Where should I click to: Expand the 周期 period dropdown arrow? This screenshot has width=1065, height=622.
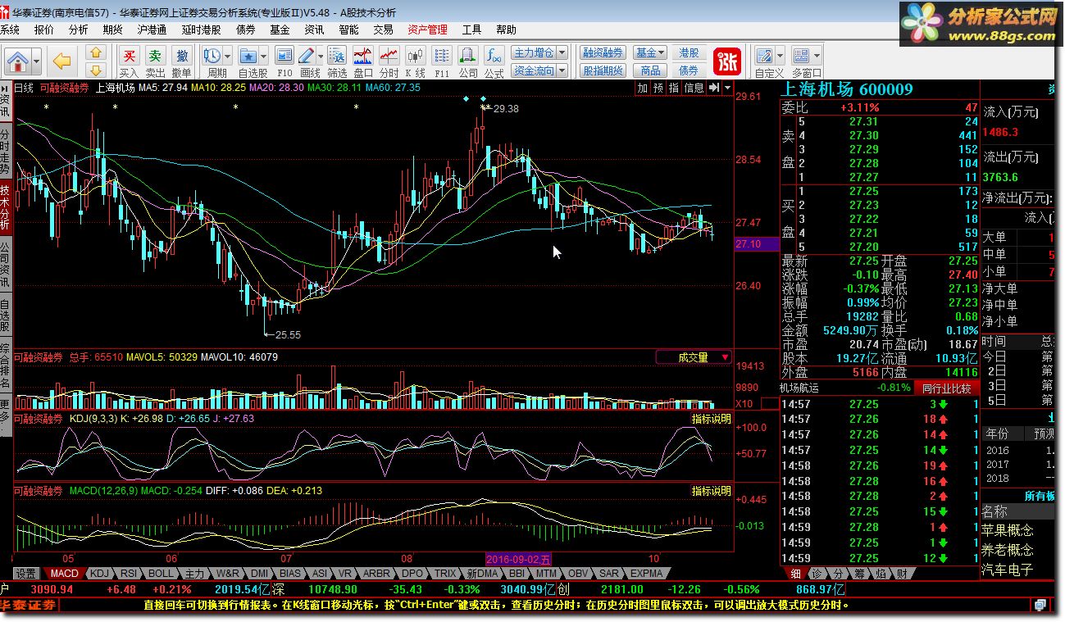[x=226, y=56]
